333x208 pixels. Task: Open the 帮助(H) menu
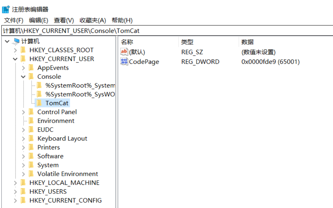[122, 20]
